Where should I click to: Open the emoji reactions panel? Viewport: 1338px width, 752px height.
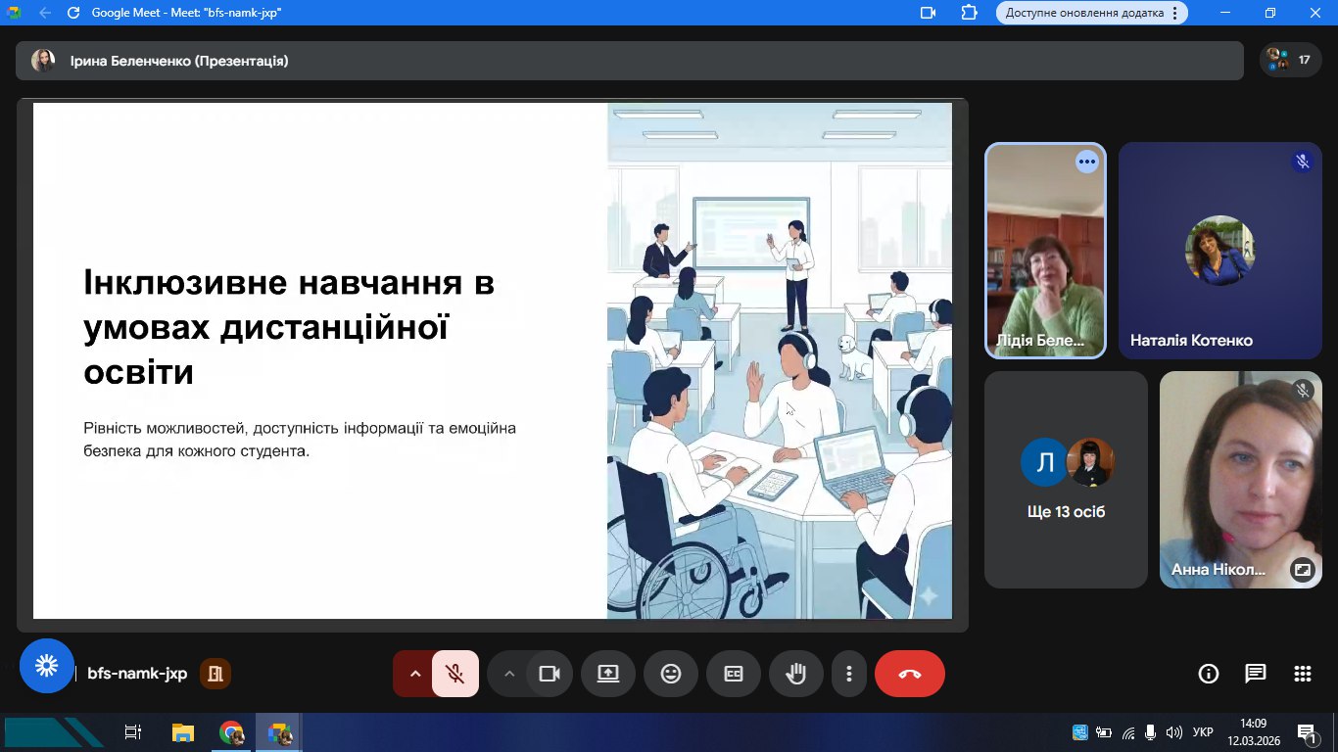(x=671, y=674)
